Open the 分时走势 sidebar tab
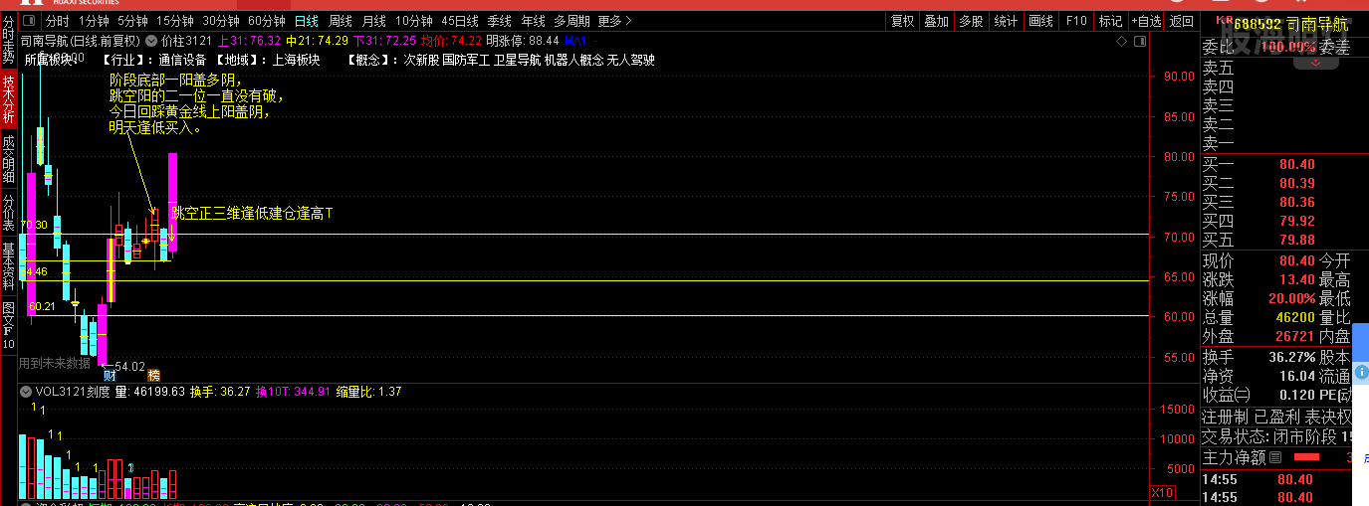This screenshot has width=1369, height=506. 8,41
